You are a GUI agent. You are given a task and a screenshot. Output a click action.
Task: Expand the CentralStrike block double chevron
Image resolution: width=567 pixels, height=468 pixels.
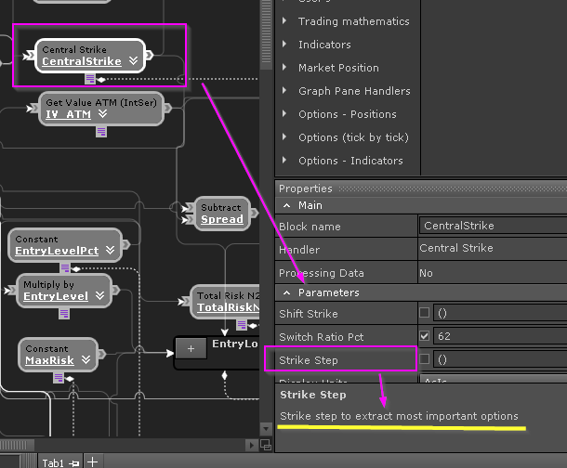134,61
